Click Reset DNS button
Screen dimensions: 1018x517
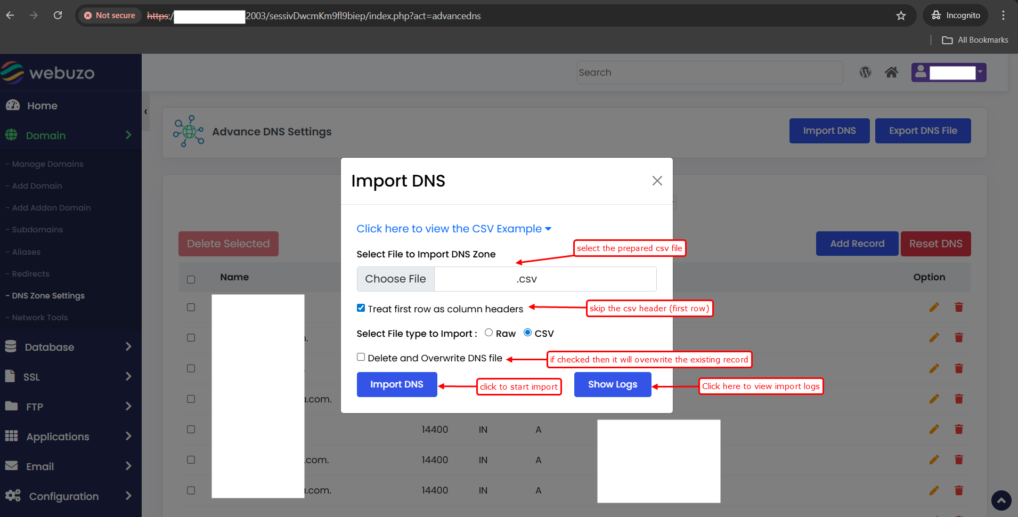(x=935, y=244)
